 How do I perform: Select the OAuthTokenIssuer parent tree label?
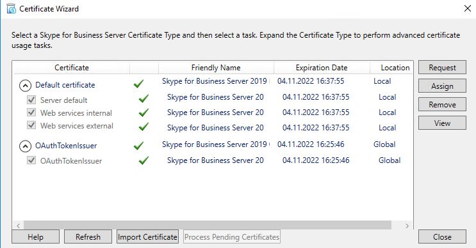[66, 146]
